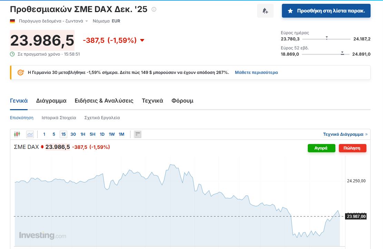Click the orange target promo icon
The image size is (383, 249).
21,73
